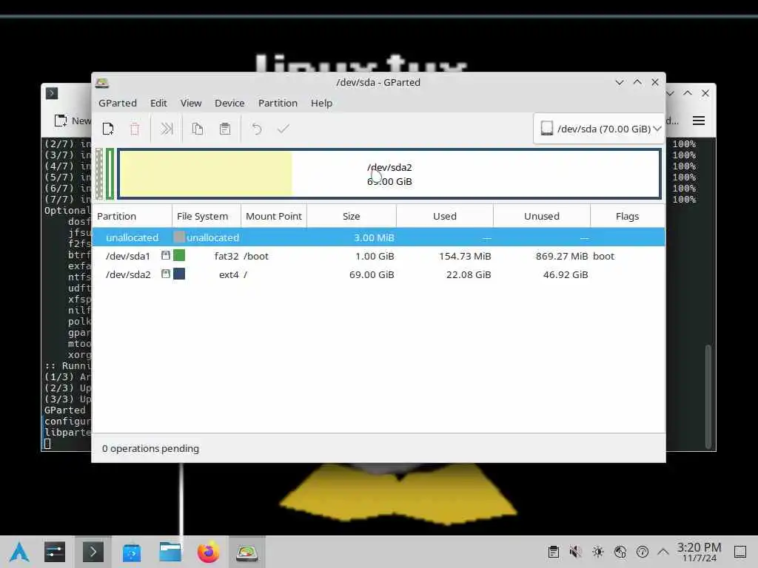Click the Resize/Move partition toolbar icon
Screen dimensions: 758x568
tap(167, 129)
